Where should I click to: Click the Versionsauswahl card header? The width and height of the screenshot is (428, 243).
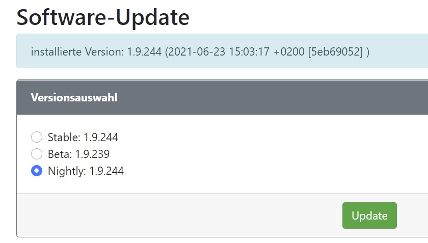74,97
